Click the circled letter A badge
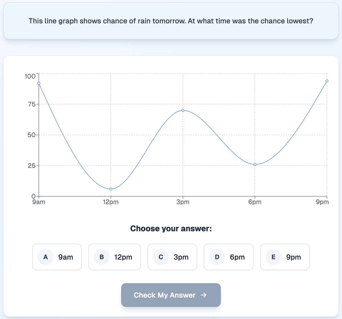Screen dimensions: 342x319 [46, 257]
